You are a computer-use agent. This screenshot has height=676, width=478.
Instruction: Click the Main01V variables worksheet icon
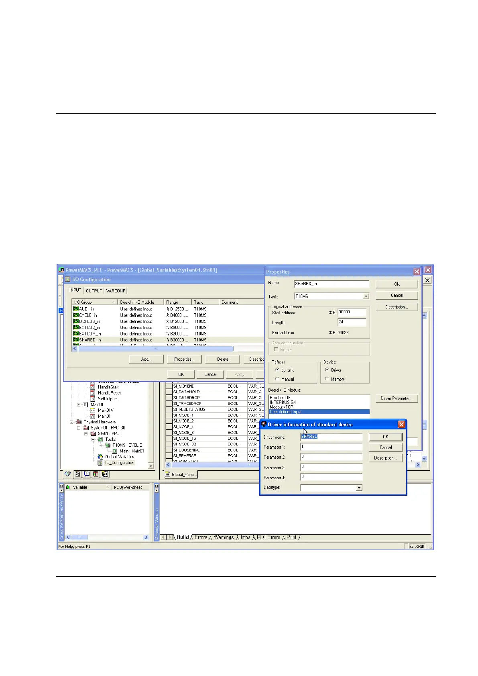point(93,411)
